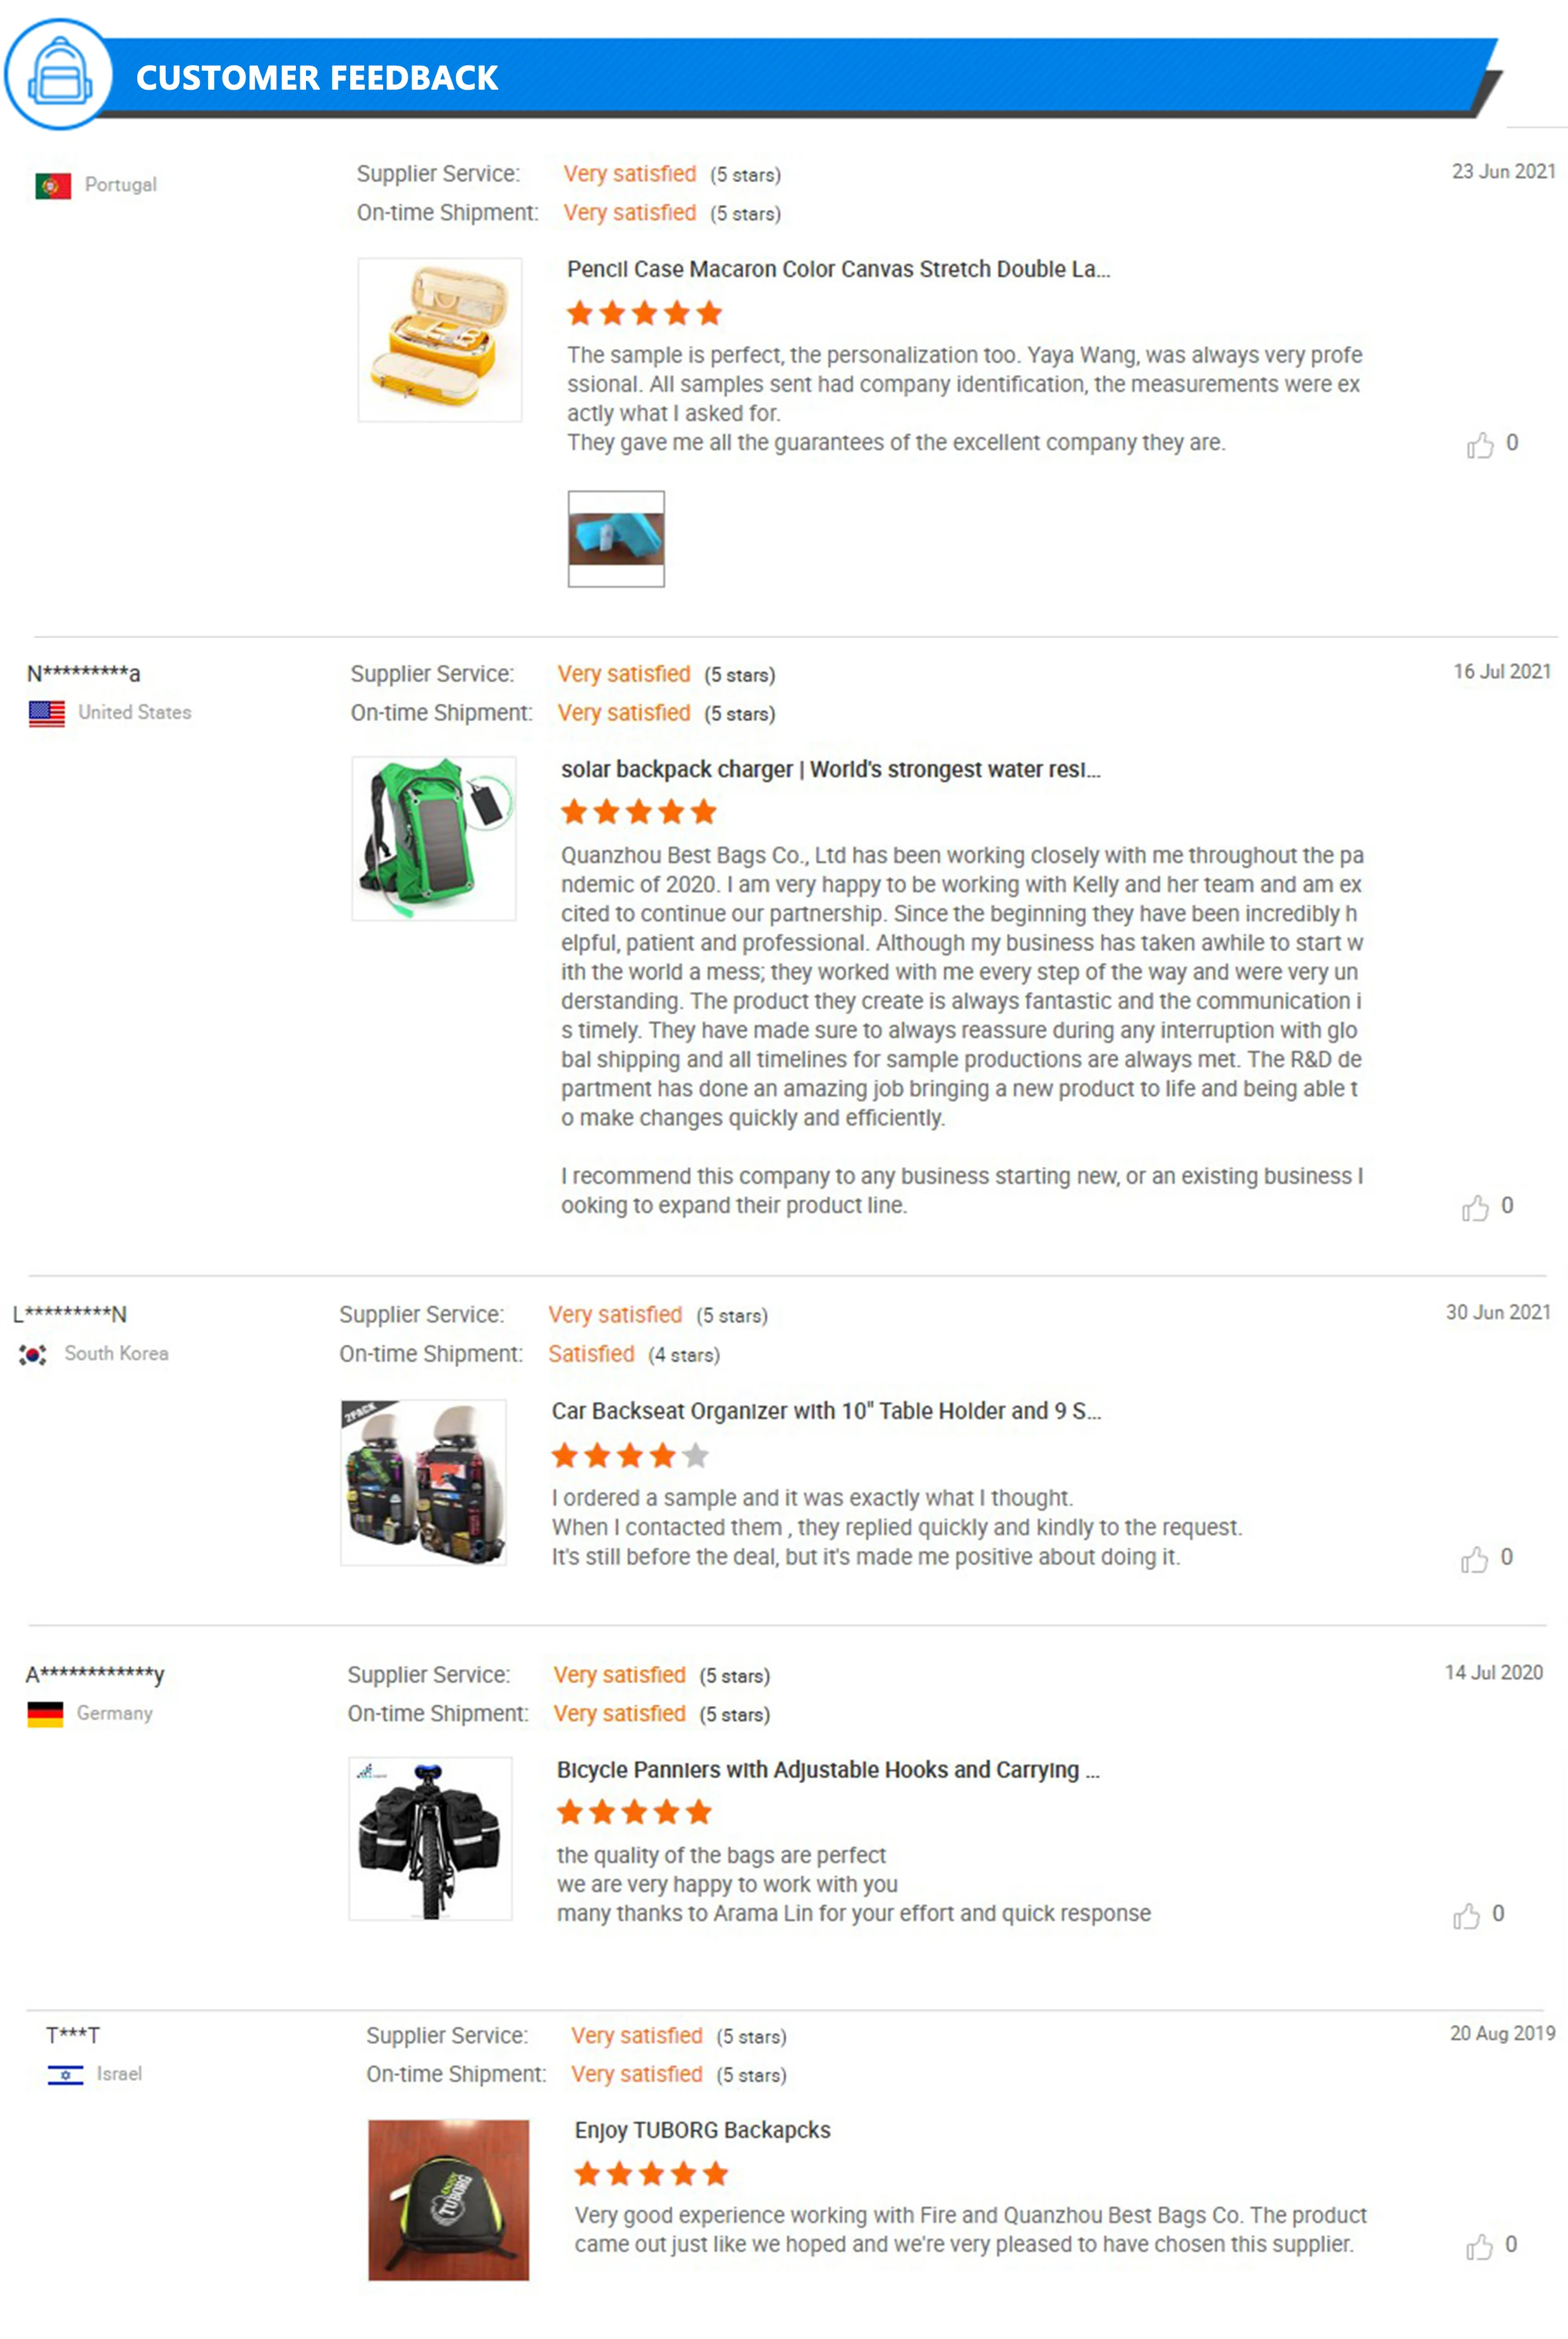This screenshot has width=1568, height=2339.
Task: Click the South Korea flag icon
Action: 33,1355
